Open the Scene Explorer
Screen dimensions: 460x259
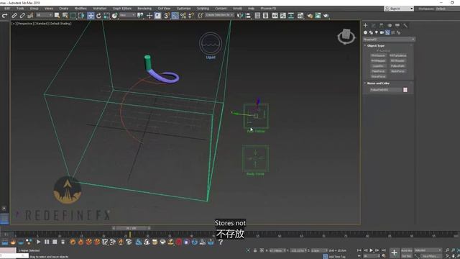[x=257, y=16]
